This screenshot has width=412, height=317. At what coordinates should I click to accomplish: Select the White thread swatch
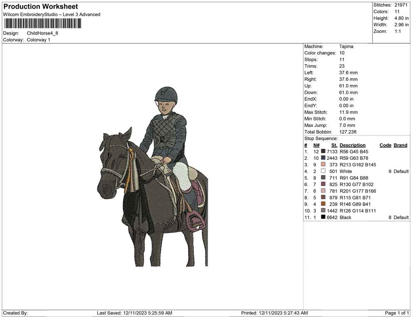[x=323, y=171]
